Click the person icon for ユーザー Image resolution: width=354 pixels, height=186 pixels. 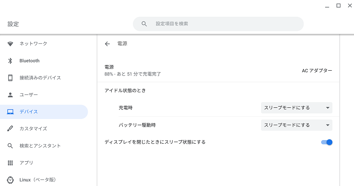[10, 95]
